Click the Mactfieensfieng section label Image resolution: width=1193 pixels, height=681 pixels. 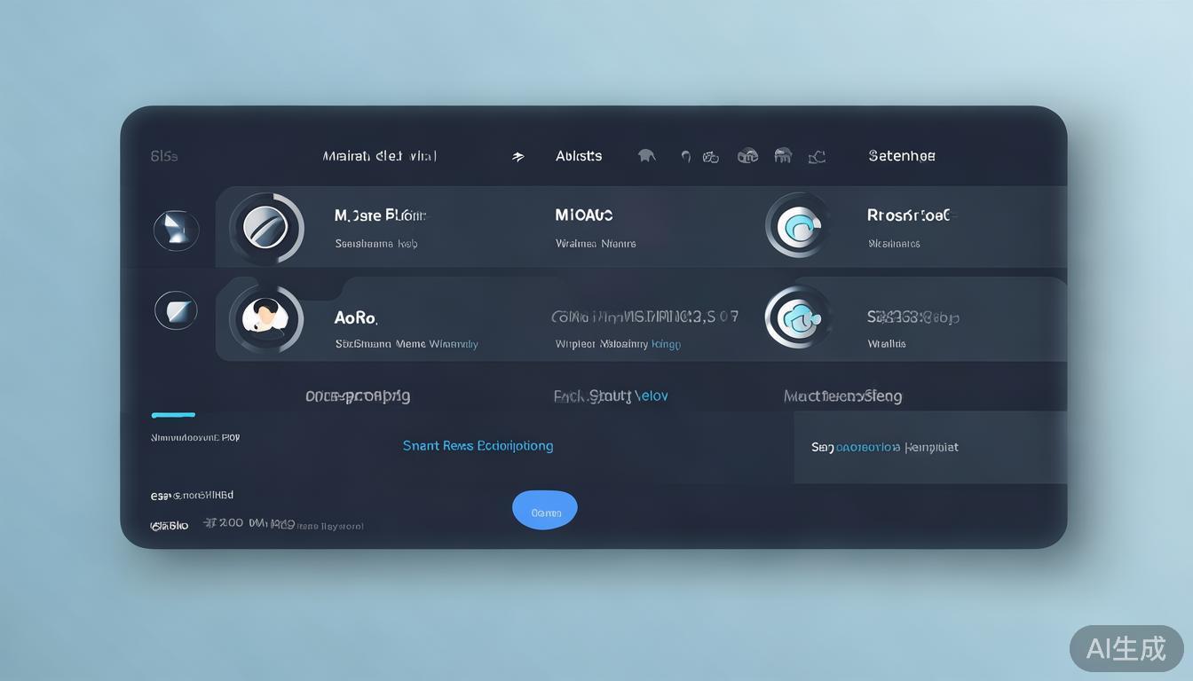(842, 396)
